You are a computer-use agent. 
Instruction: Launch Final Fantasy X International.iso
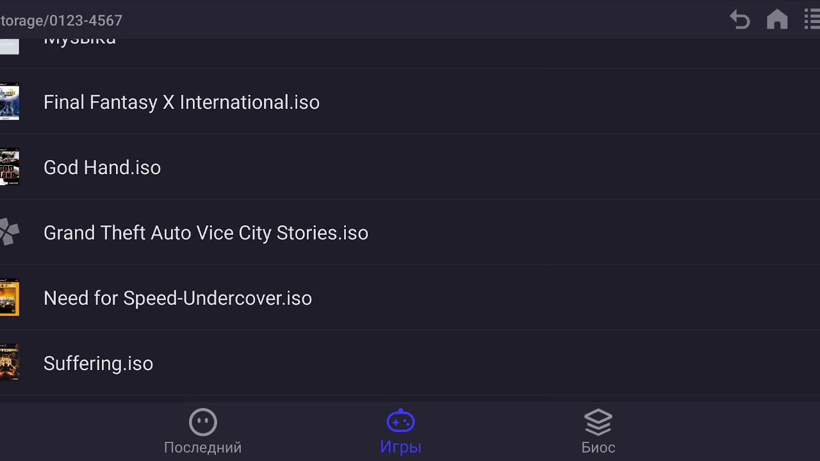[x=181, y=102]
